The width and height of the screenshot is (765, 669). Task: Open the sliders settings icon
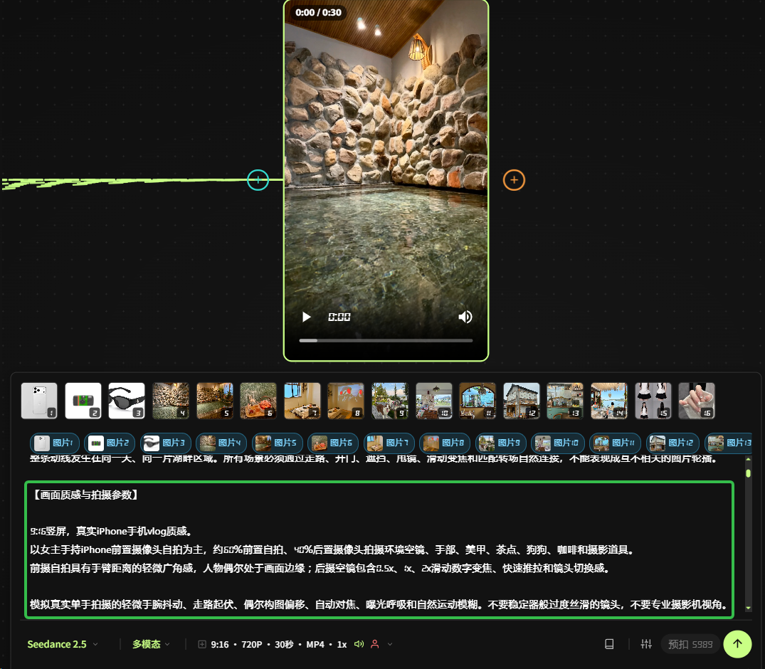tap(646, 644)
